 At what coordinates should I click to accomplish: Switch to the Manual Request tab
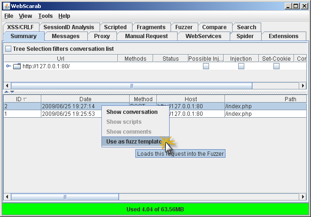pyautogui.click(x=146, y=36)
